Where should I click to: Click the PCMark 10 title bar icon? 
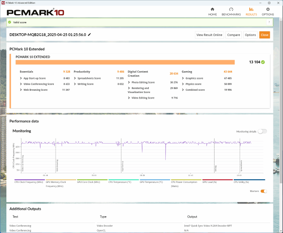coord(3,3)
